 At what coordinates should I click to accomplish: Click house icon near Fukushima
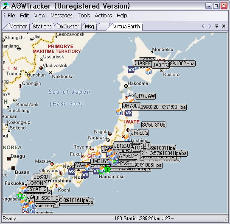pyautogui.click(x=127, y=138)
